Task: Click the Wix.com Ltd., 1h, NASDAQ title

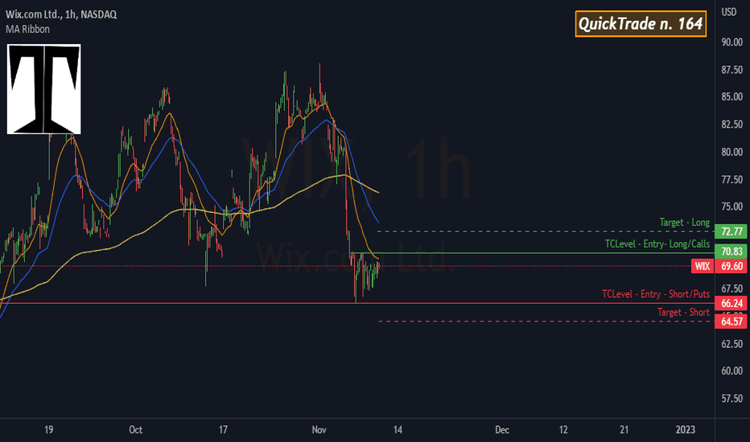Action: tap(61, 14)
